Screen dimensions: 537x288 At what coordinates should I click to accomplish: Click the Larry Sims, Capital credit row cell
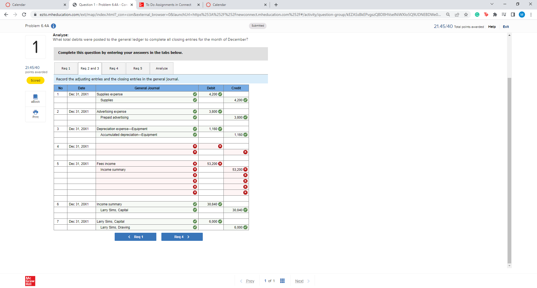(147, 210)
